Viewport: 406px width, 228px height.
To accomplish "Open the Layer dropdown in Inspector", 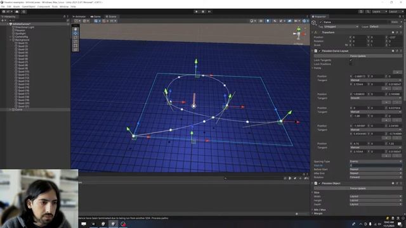I will click(385, 27).
